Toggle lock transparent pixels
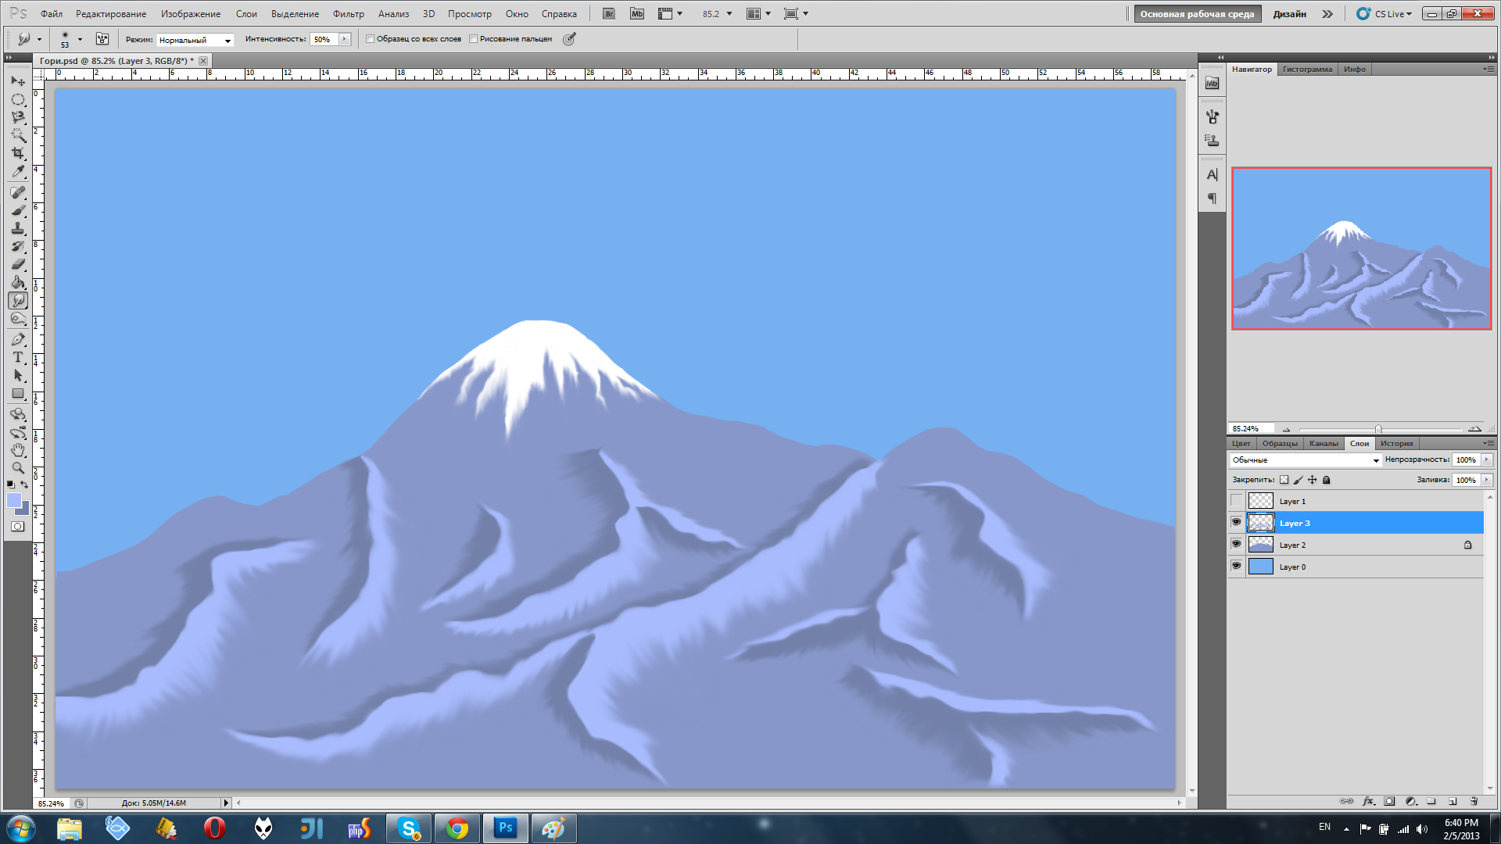The height and width of the screenshot is (844, 1501). tap(1284, 480)
